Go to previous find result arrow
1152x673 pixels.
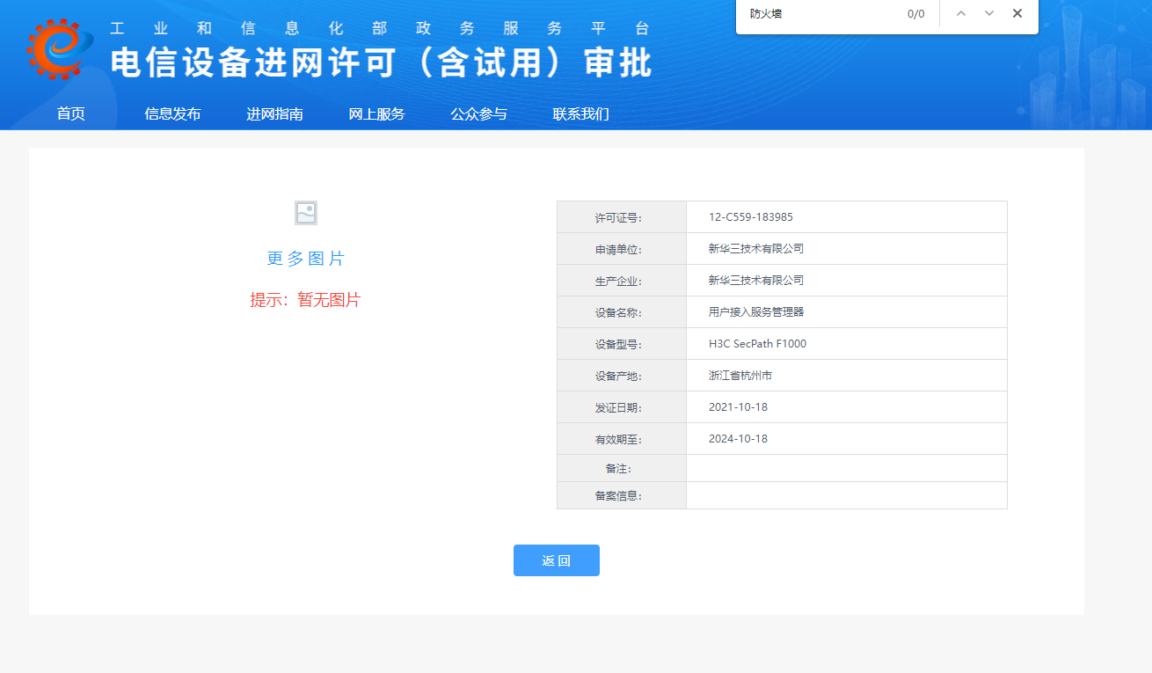pos(961,13)
